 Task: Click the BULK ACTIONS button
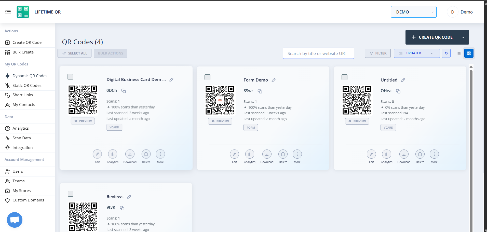[x=111, y=53]
